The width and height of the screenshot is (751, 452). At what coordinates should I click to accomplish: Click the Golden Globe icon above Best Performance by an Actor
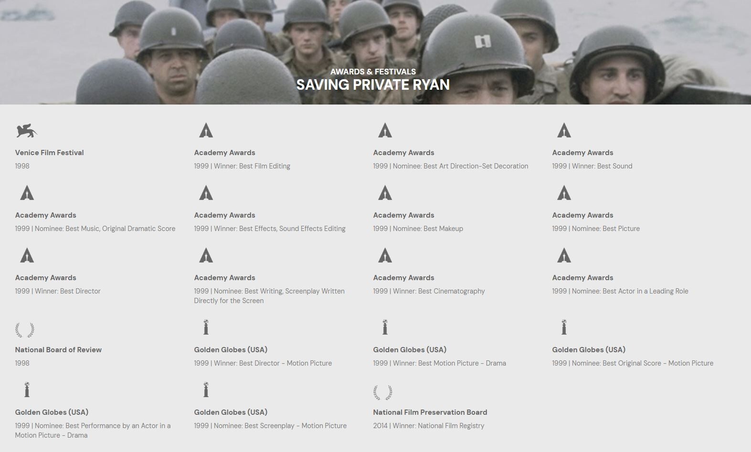(27, 390)
